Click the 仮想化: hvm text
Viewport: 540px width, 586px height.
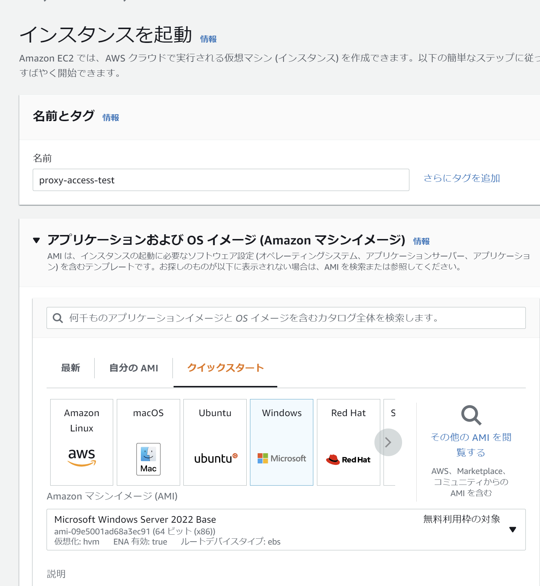tap(77, 542)
